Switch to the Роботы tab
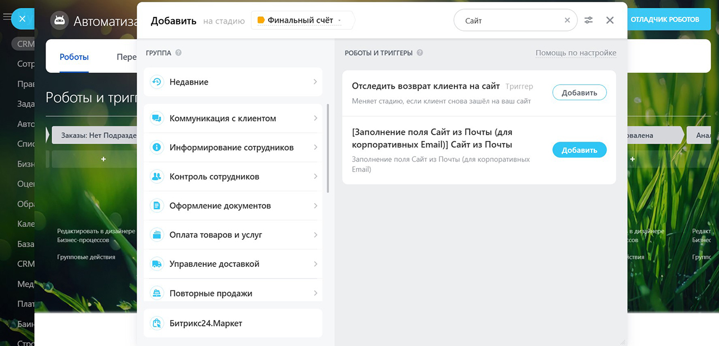This screenshot has height=346, width=719. pyautogui.click(x=74, y=57)
